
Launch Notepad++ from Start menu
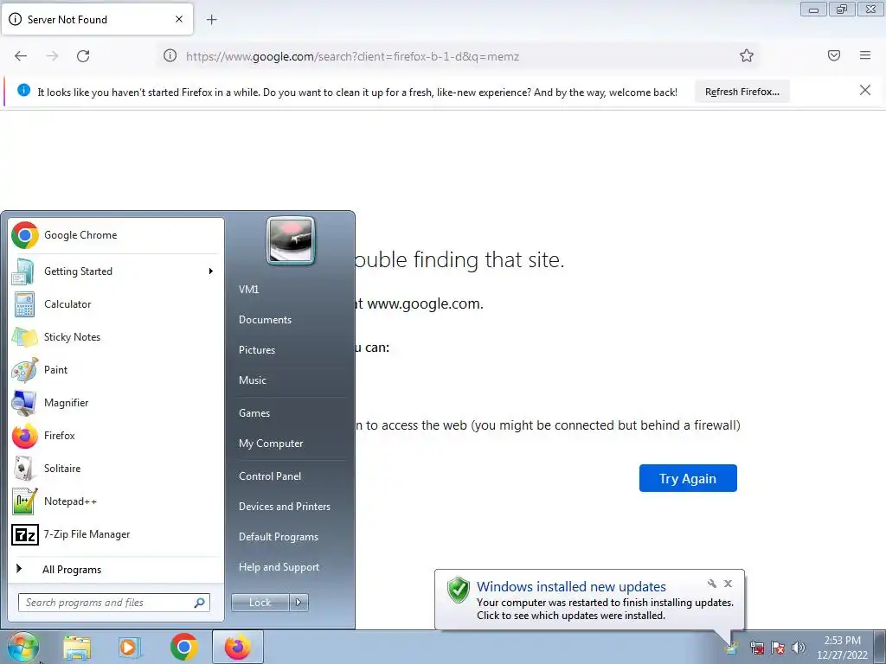(116, 501)
